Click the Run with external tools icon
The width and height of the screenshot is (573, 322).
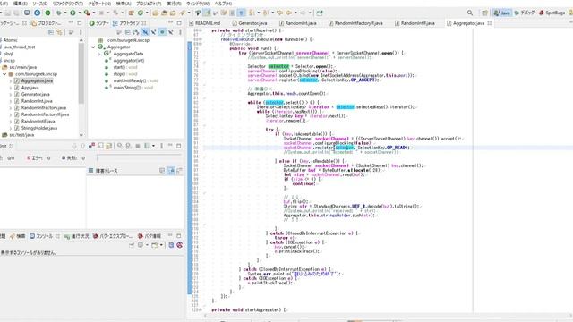tap(87, 13)
